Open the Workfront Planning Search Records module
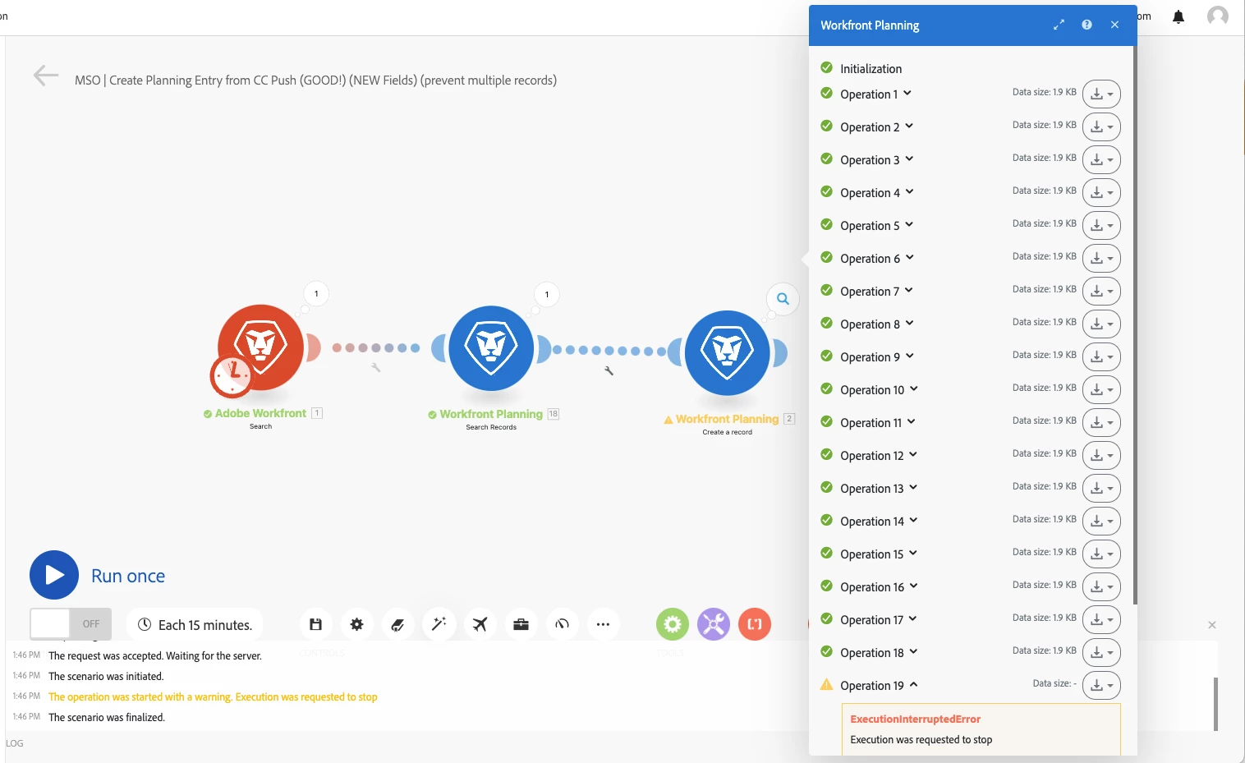 coord(491,348)
